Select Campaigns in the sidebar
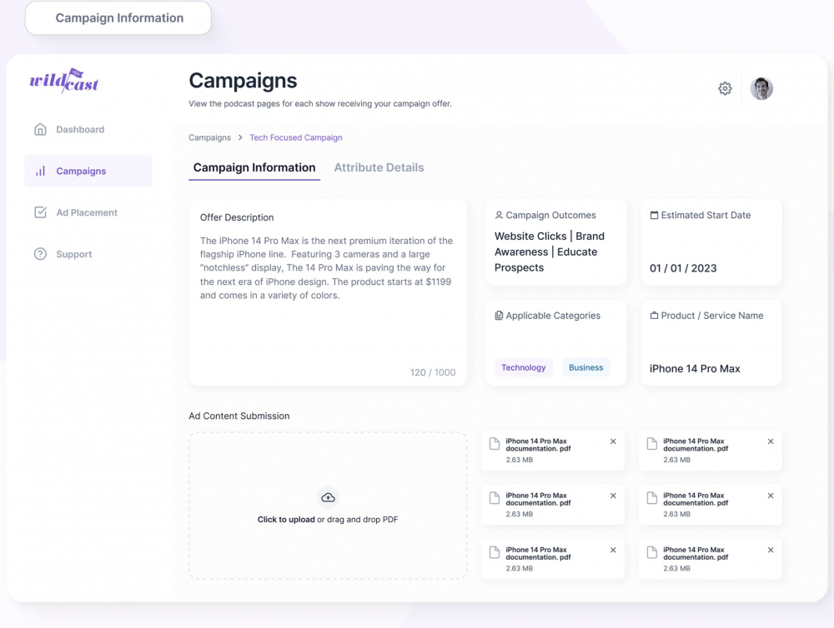834x628 pixels. coord(88,171)
